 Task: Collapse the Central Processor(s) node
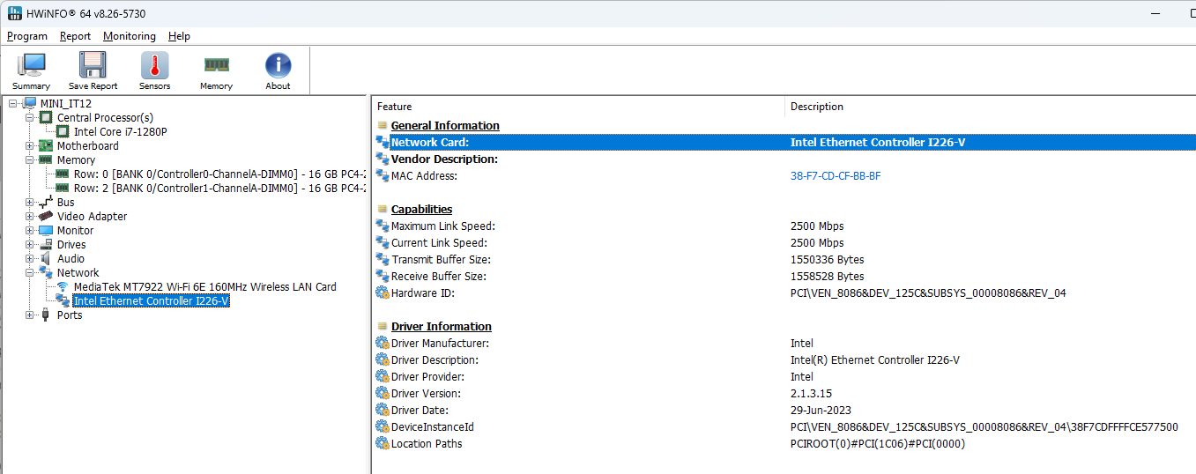[x=30, y=118]
